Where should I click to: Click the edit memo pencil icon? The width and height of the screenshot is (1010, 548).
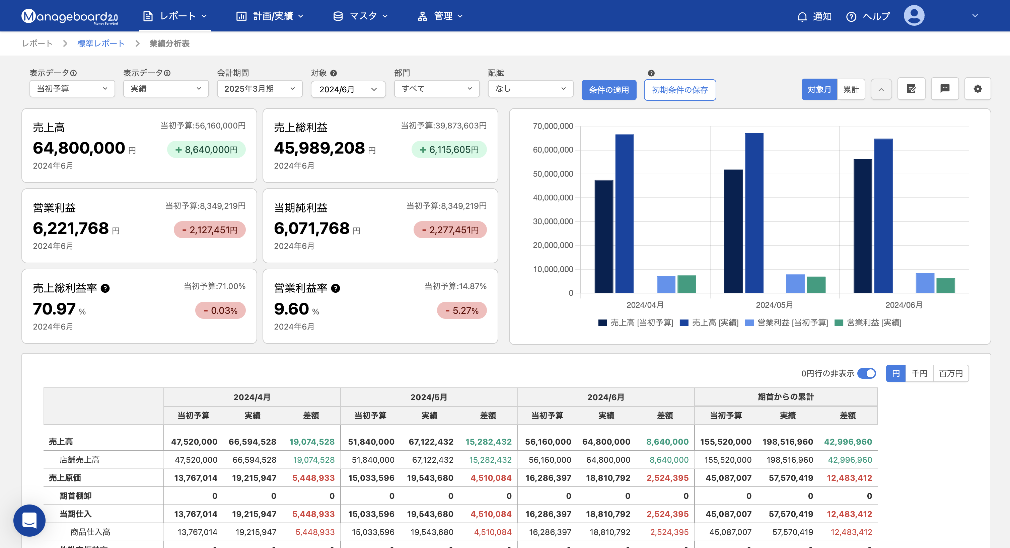[911, 89]
